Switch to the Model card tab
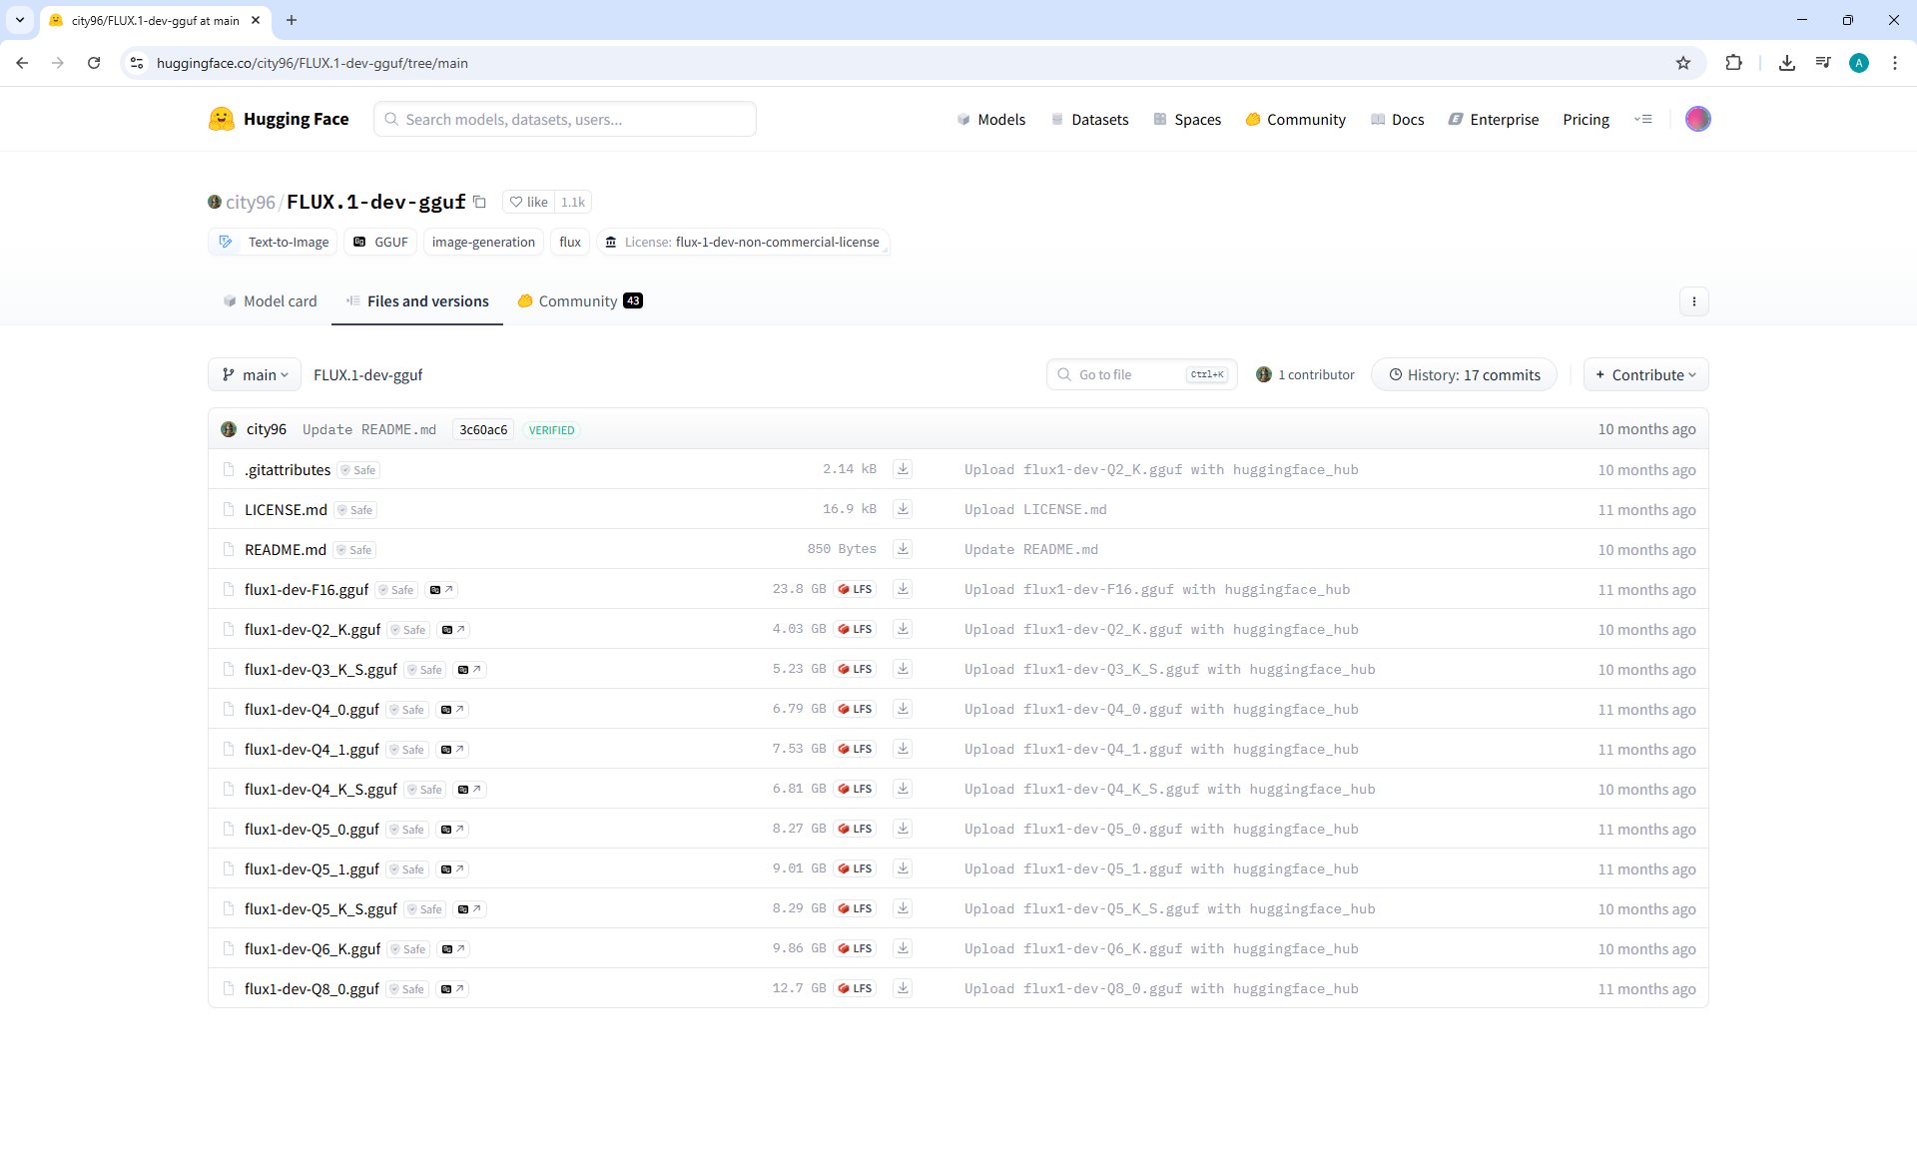The image size is (1917, 1149). (270, 301)
